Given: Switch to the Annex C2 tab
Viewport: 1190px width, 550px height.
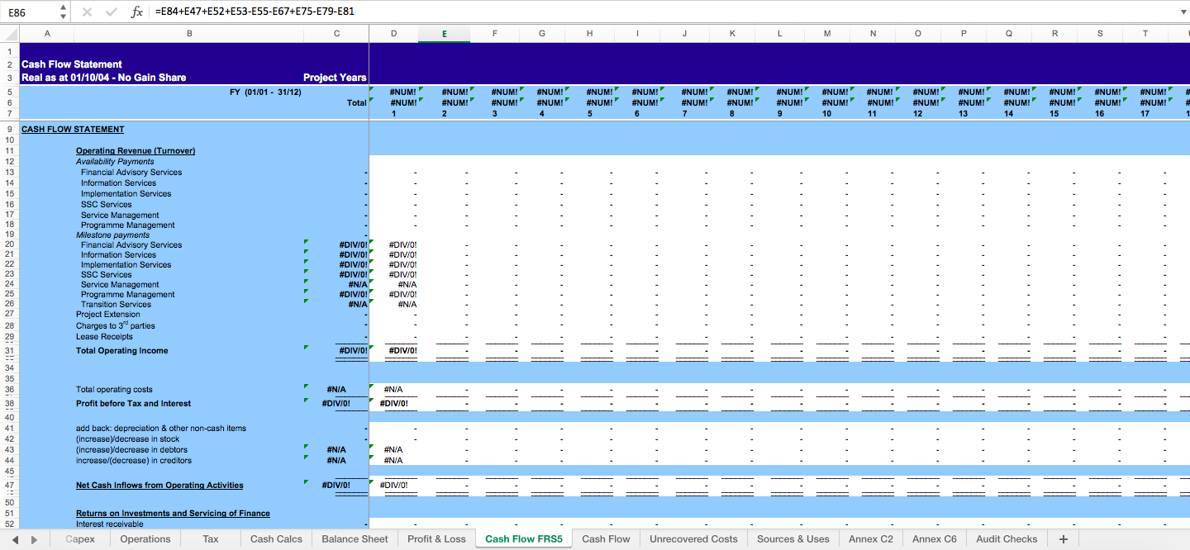Looking at the screenshot, I should [x=870, y=539].
